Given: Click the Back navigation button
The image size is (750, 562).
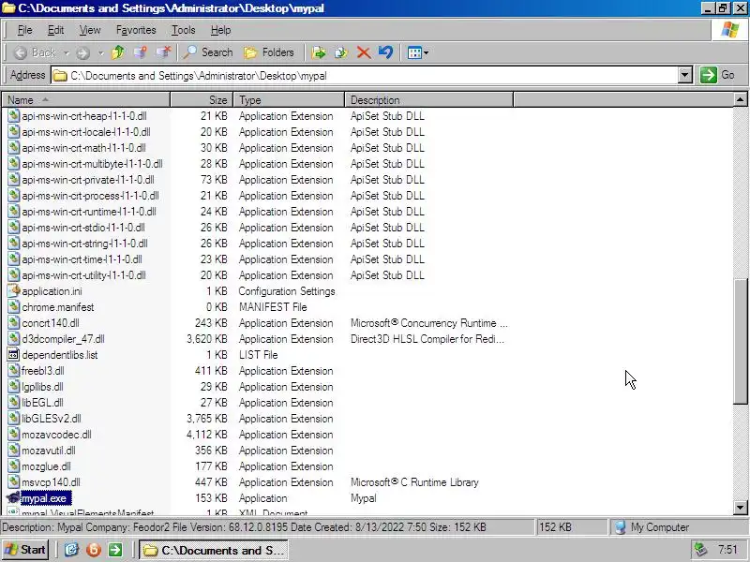Looking at the screenshot, I should pos(35,52).
